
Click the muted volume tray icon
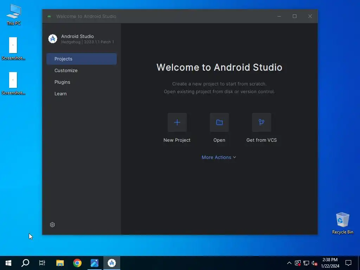click(314, 263)
